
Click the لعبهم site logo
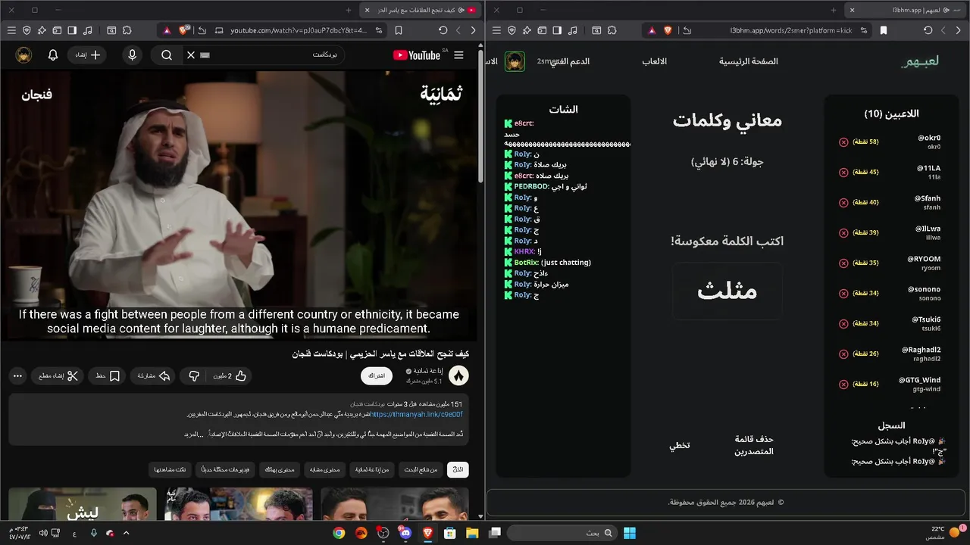tap(920, 61)
